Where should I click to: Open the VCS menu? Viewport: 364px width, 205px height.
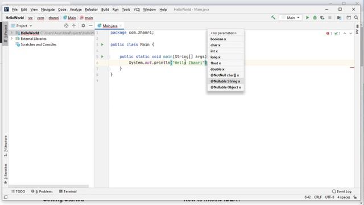[x=136, y=10]
